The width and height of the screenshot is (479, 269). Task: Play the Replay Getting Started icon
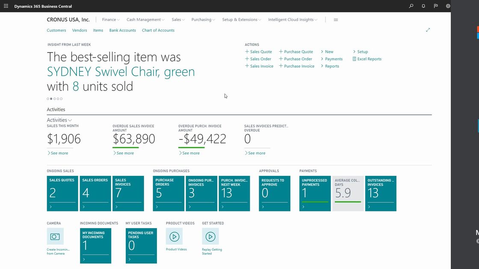(210, 236)
